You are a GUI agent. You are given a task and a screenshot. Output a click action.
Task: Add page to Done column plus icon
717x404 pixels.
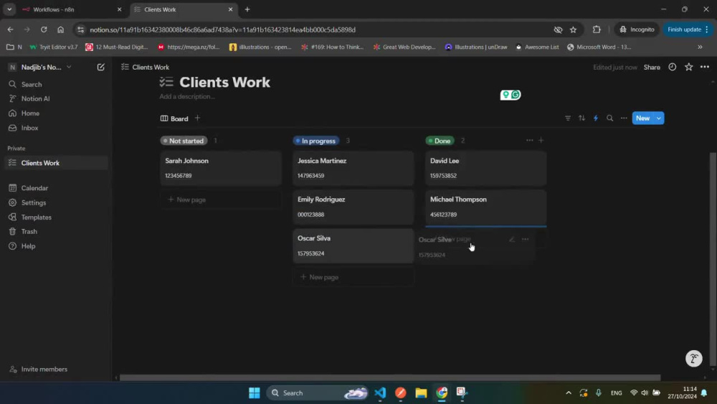[541, 141]
